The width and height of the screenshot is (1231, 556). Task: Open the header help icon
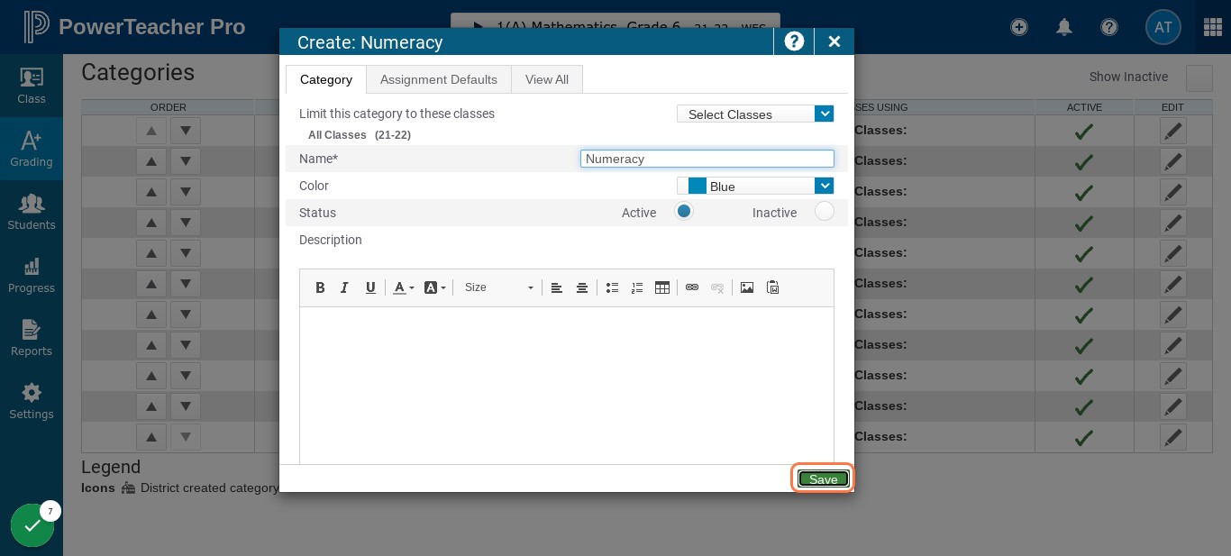[1109, 27]
